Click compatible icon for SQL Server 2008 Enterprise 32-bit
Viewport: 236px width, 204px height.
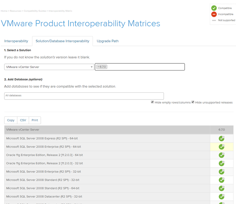pyautogui.click(x=221, y=172)
